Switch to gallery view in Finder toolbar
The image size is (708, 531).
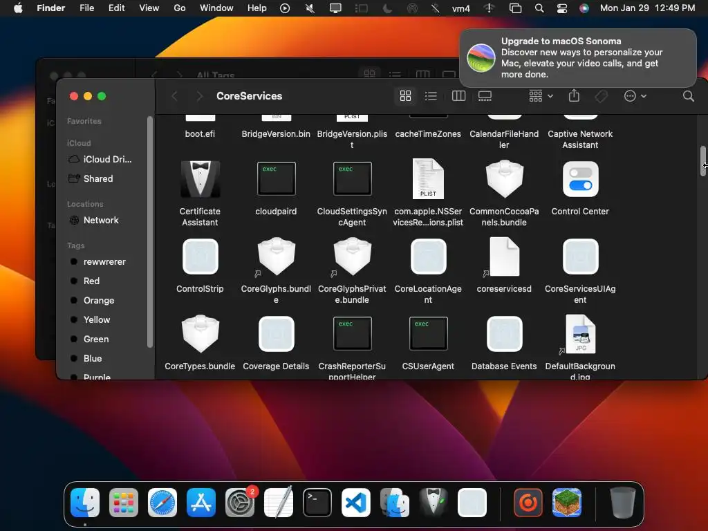(485, 95)
